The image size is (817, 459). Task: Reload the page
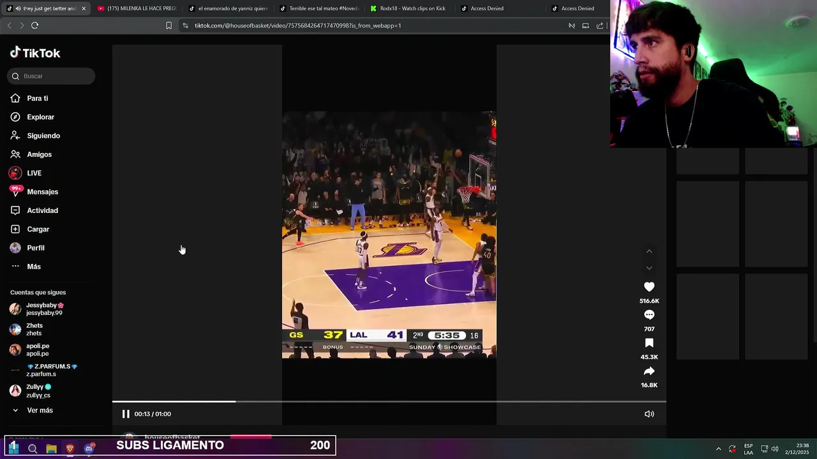pos(34,25)
